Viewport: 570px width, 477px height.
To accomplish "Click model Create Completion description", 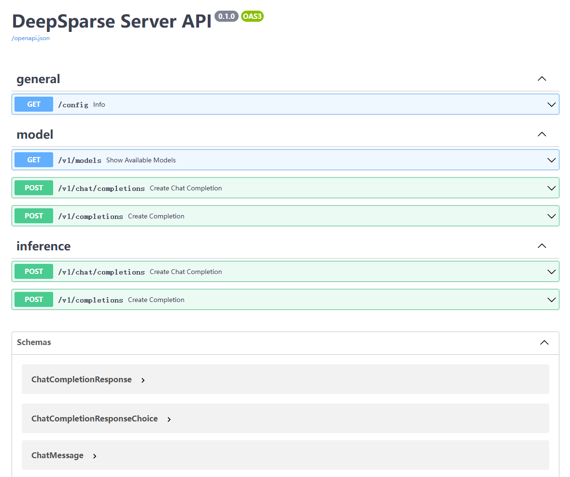I will point(157,217).
